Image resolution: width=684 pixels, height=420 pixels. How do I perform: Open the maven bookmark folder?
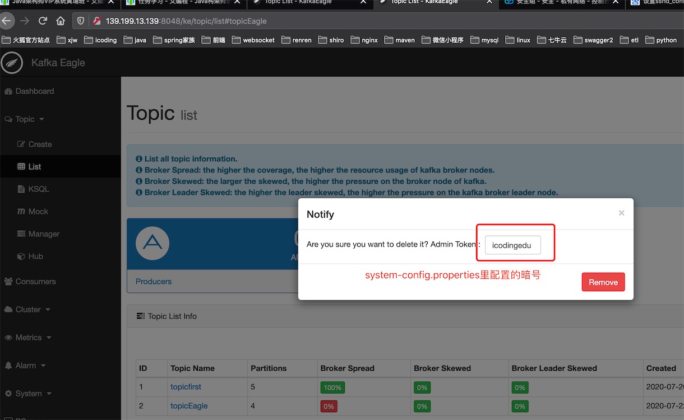click(399, 40)
